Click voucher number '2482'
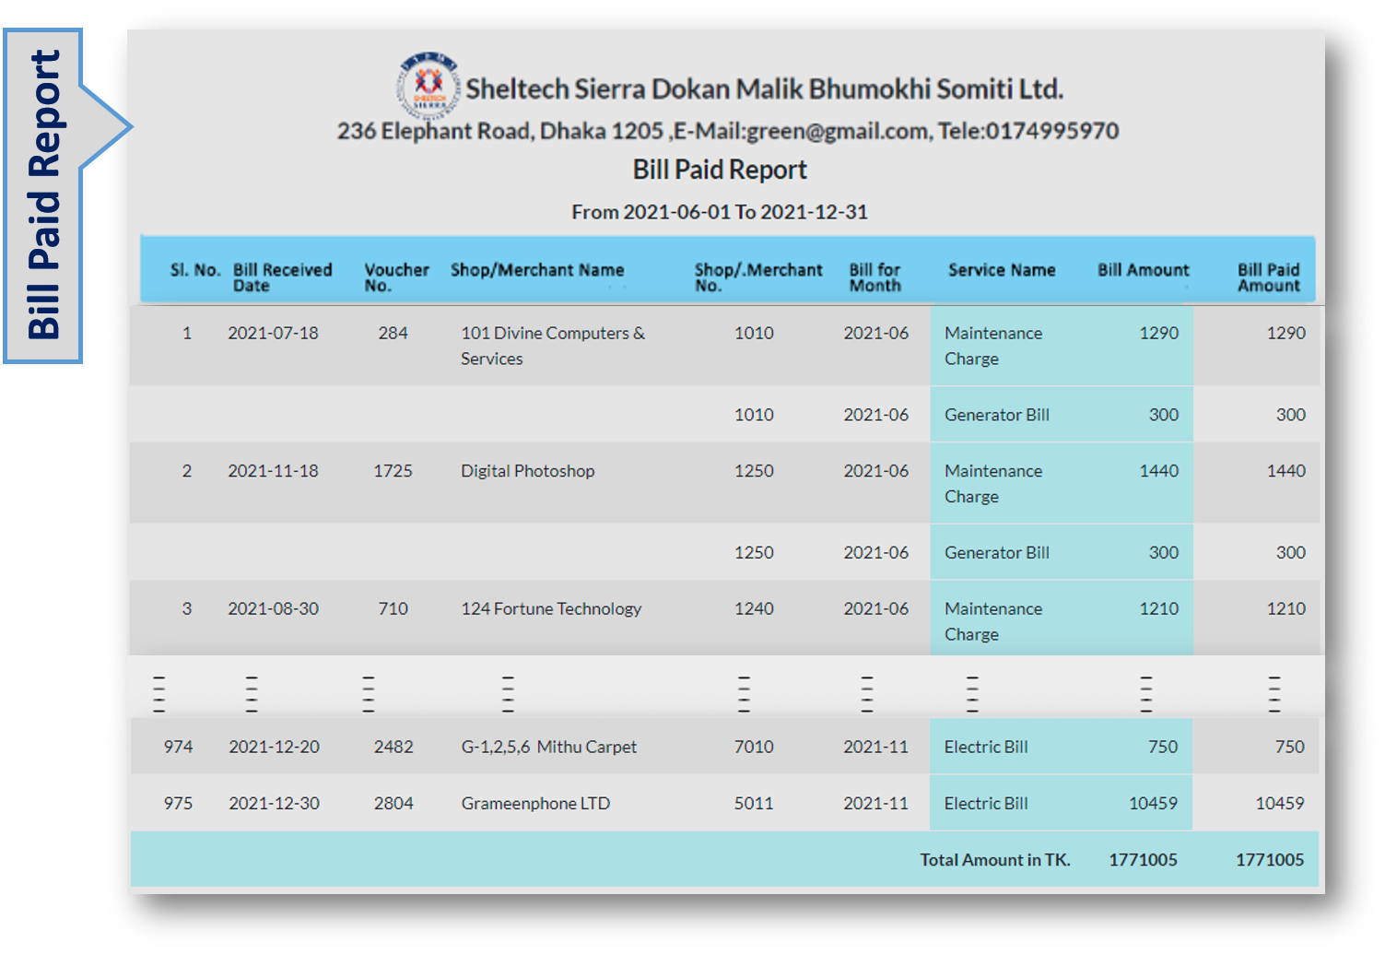1385x954 pixels. [393, 747]
